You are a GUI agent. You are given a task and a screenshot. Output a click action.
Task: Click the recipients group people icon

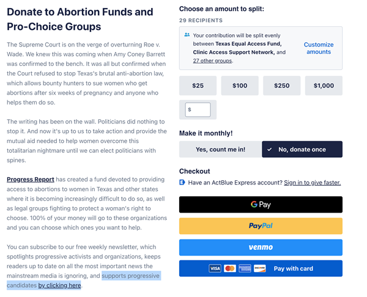click(x=187, y=35)
